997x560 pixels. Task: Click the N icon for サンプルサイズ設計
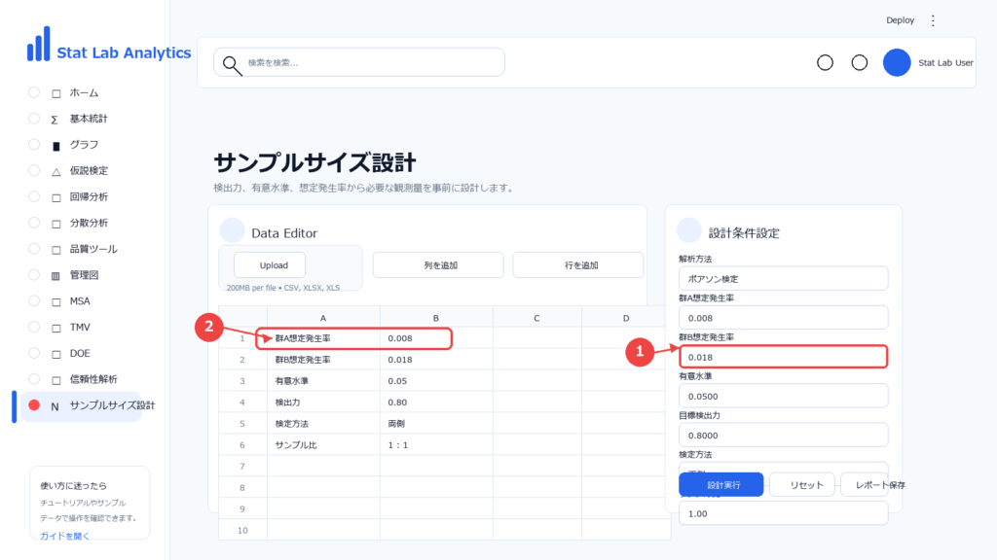pos(55,406)
